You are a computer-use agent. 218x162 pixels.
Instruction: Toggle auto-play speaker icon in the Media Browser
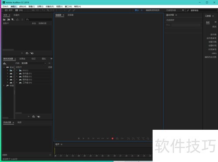point(38,117)
